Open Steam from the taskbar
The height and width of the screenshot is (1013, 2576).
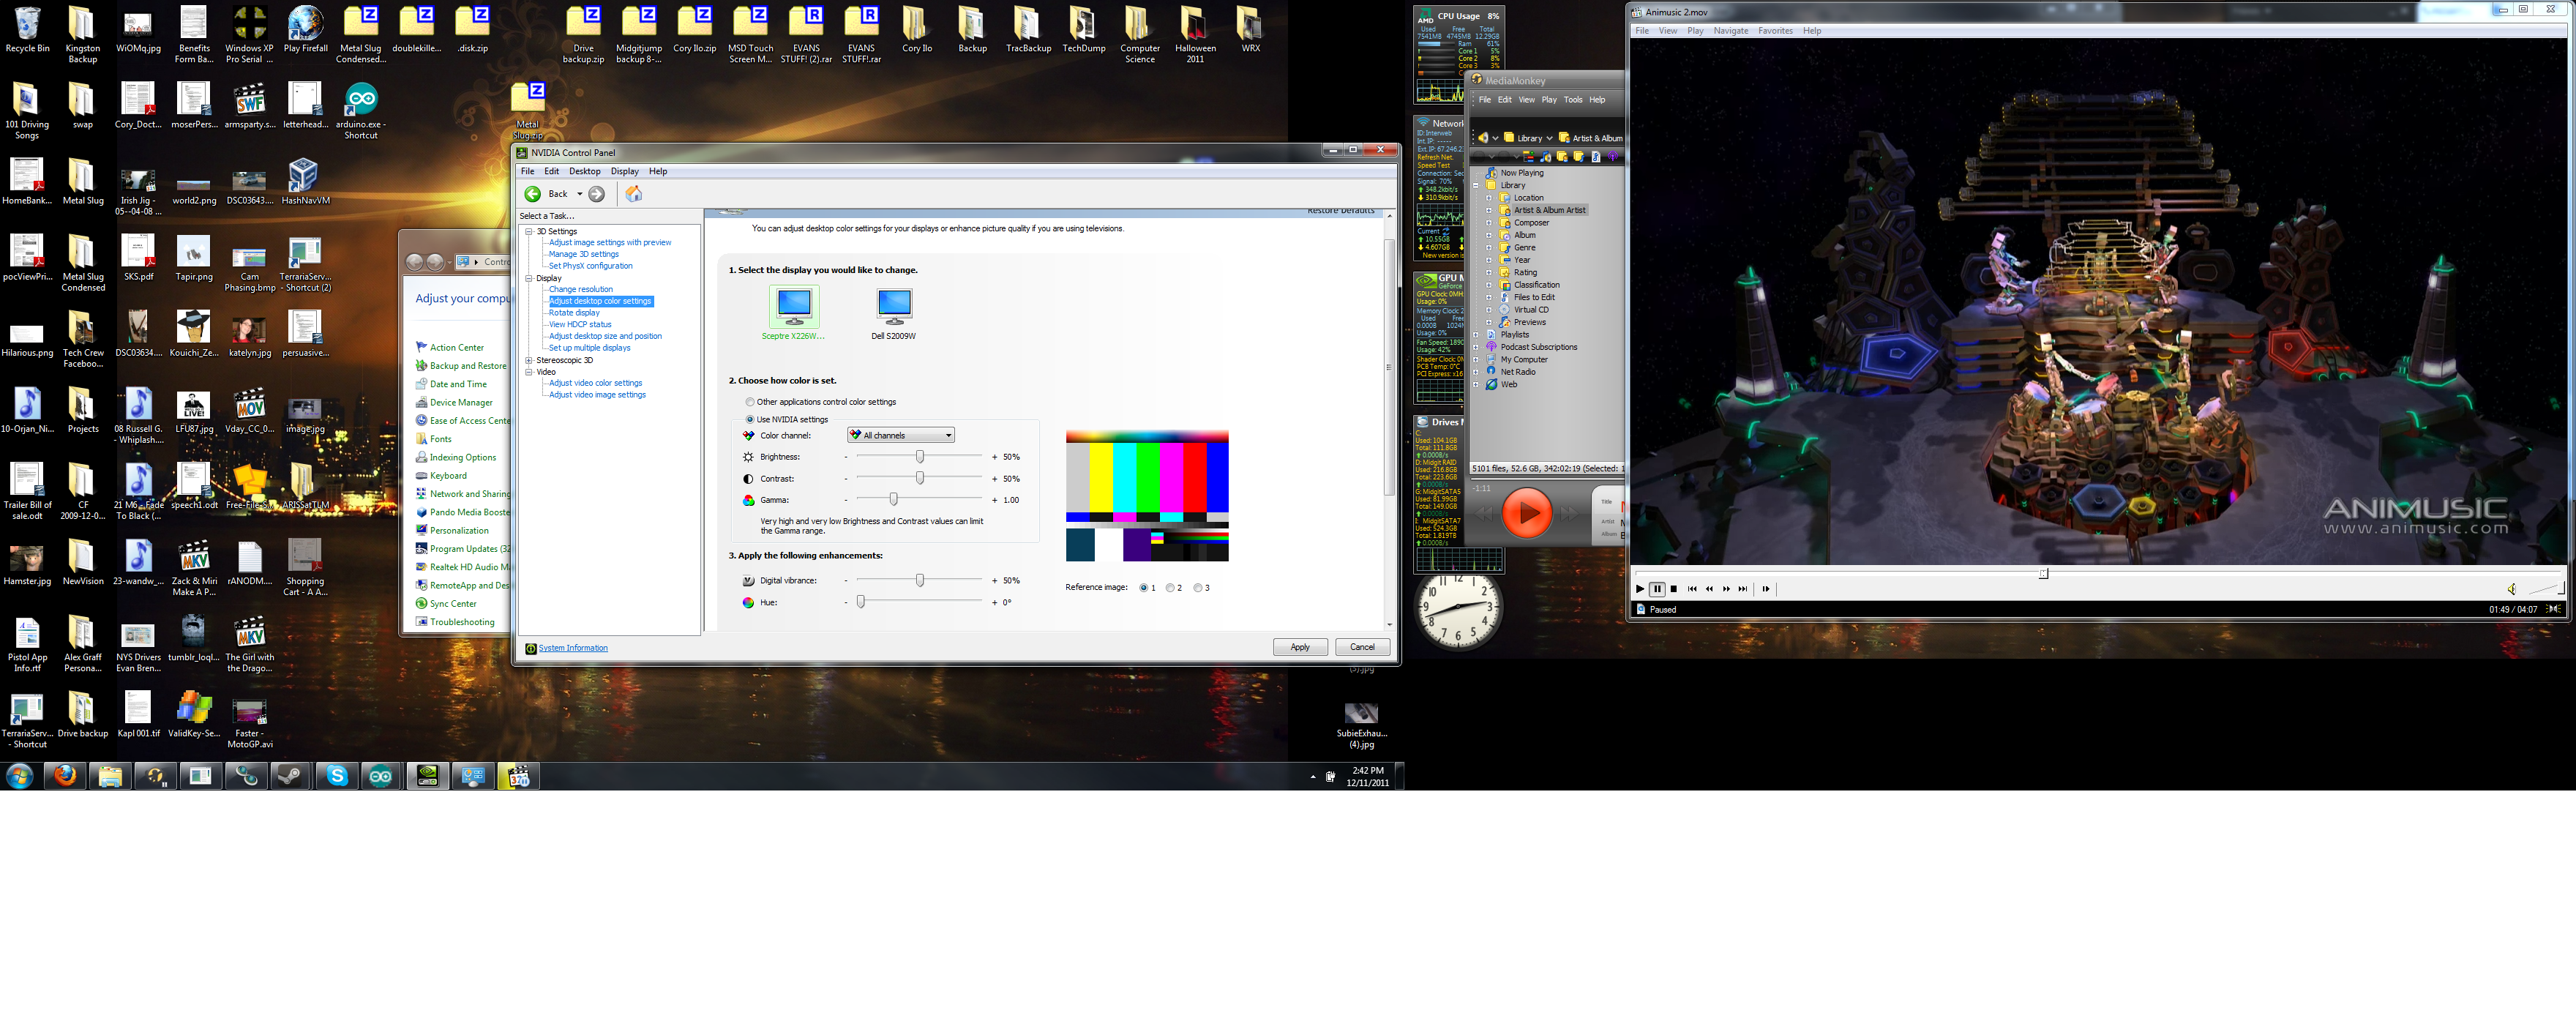(291, 776)
